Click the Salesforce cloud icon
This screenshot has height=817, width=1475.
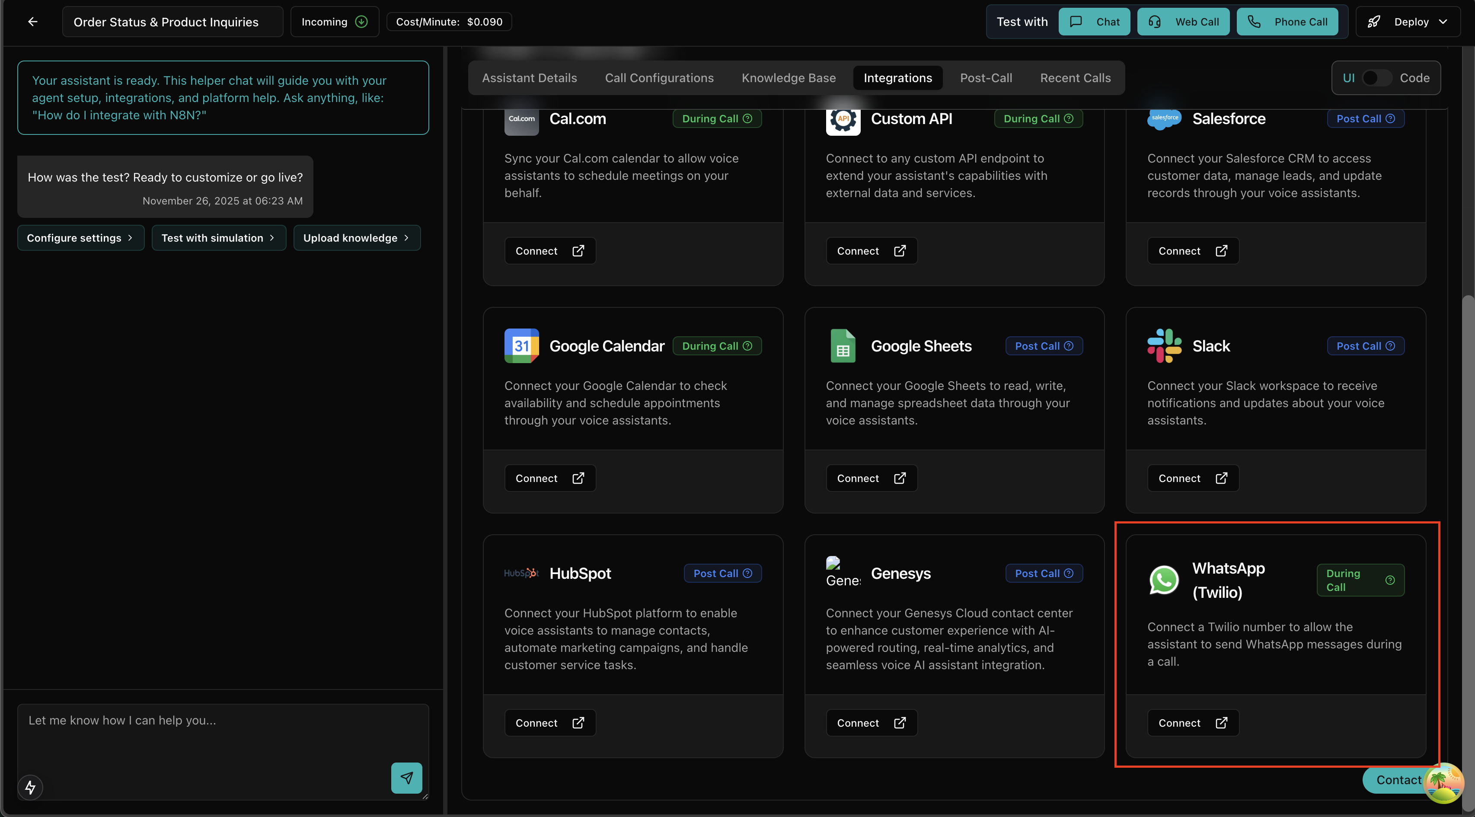pyautogui.click(x=1164, y=118)
